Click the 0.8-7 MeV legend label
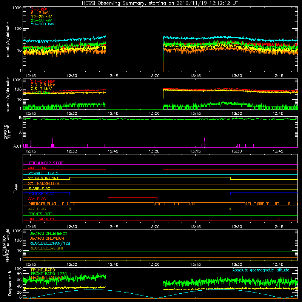 pos(41,89)
